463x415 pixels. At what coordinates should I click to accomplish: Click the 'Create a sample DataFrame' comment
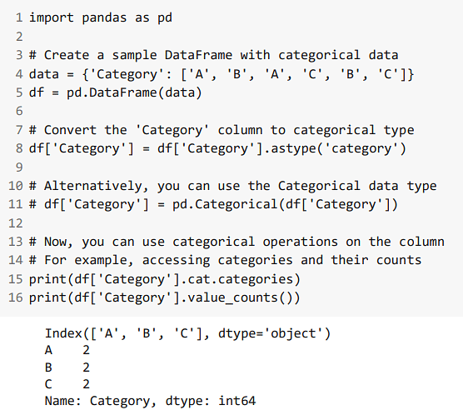pyautogui.click(x=213, y=55)
